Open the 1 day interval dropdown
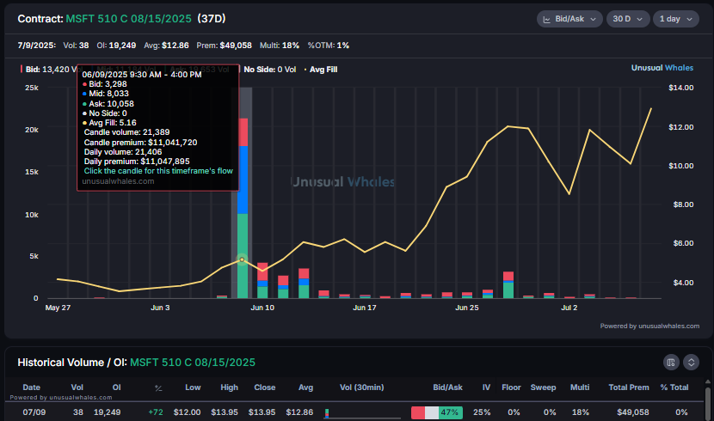 [676, 19]
